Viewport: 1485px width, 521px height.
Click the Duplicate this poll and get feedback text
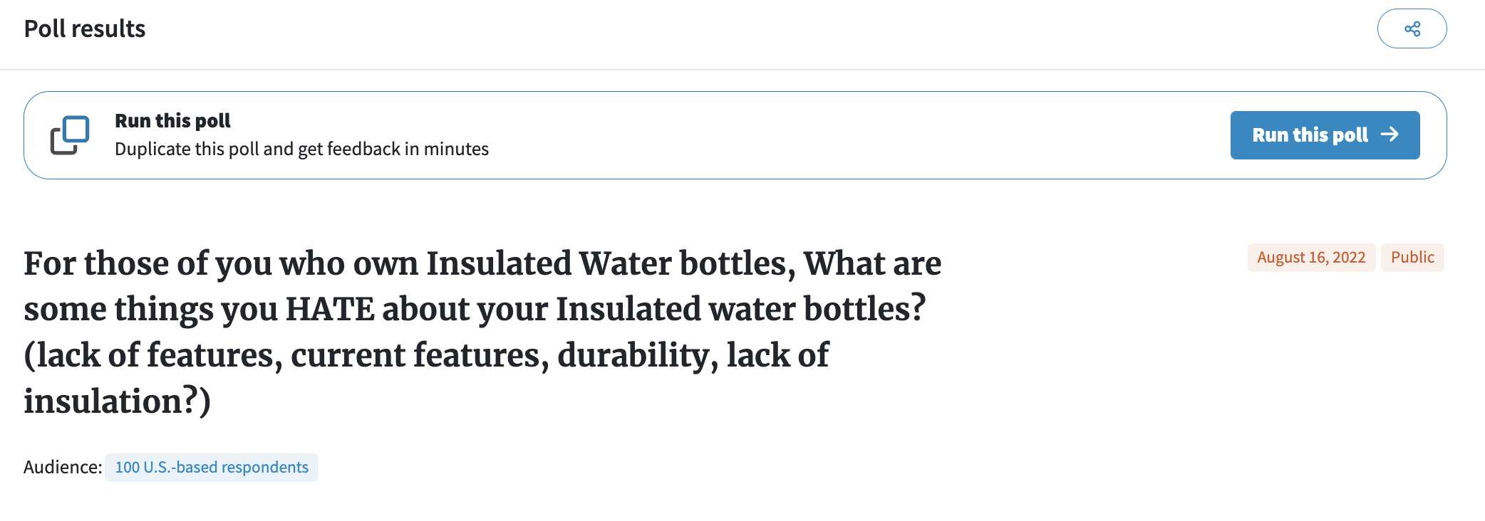301,149
